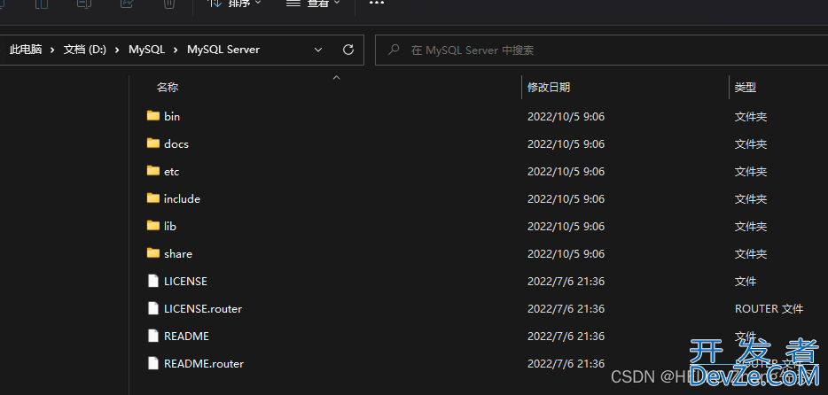Click the modified date of the share folder

566,253
